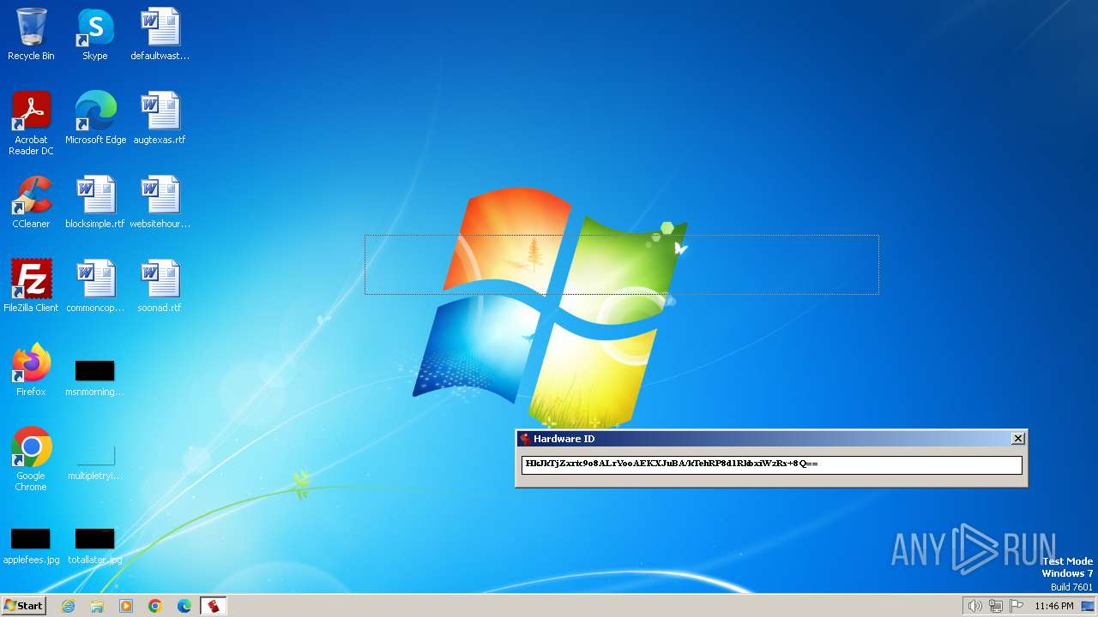1098x617 pixels.
Task: Select applefees.jpg image file
Action: pos(31,545)
